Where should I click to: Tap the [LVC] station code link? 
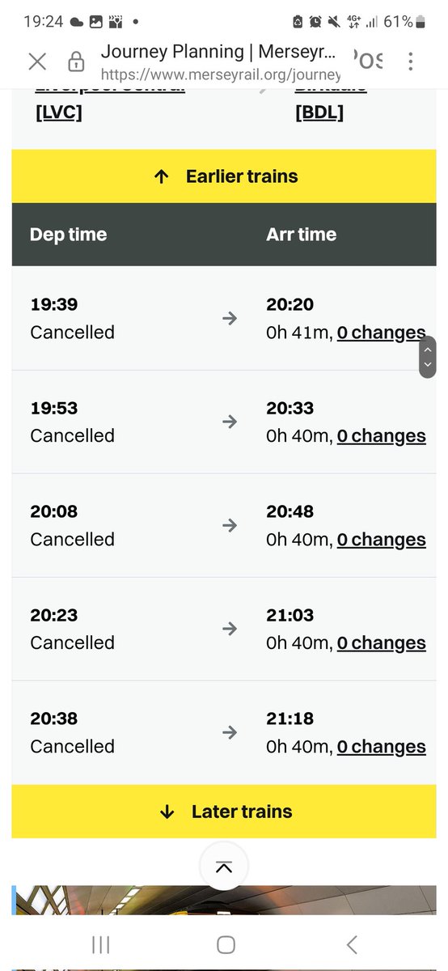click(x=59, y=112)
